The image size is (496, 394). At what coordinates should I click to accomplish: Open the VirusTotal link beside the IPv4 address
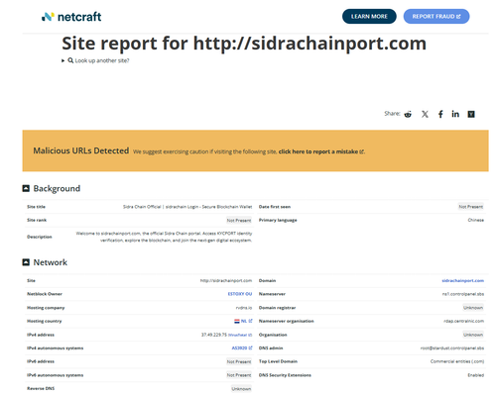pos(240,335)
